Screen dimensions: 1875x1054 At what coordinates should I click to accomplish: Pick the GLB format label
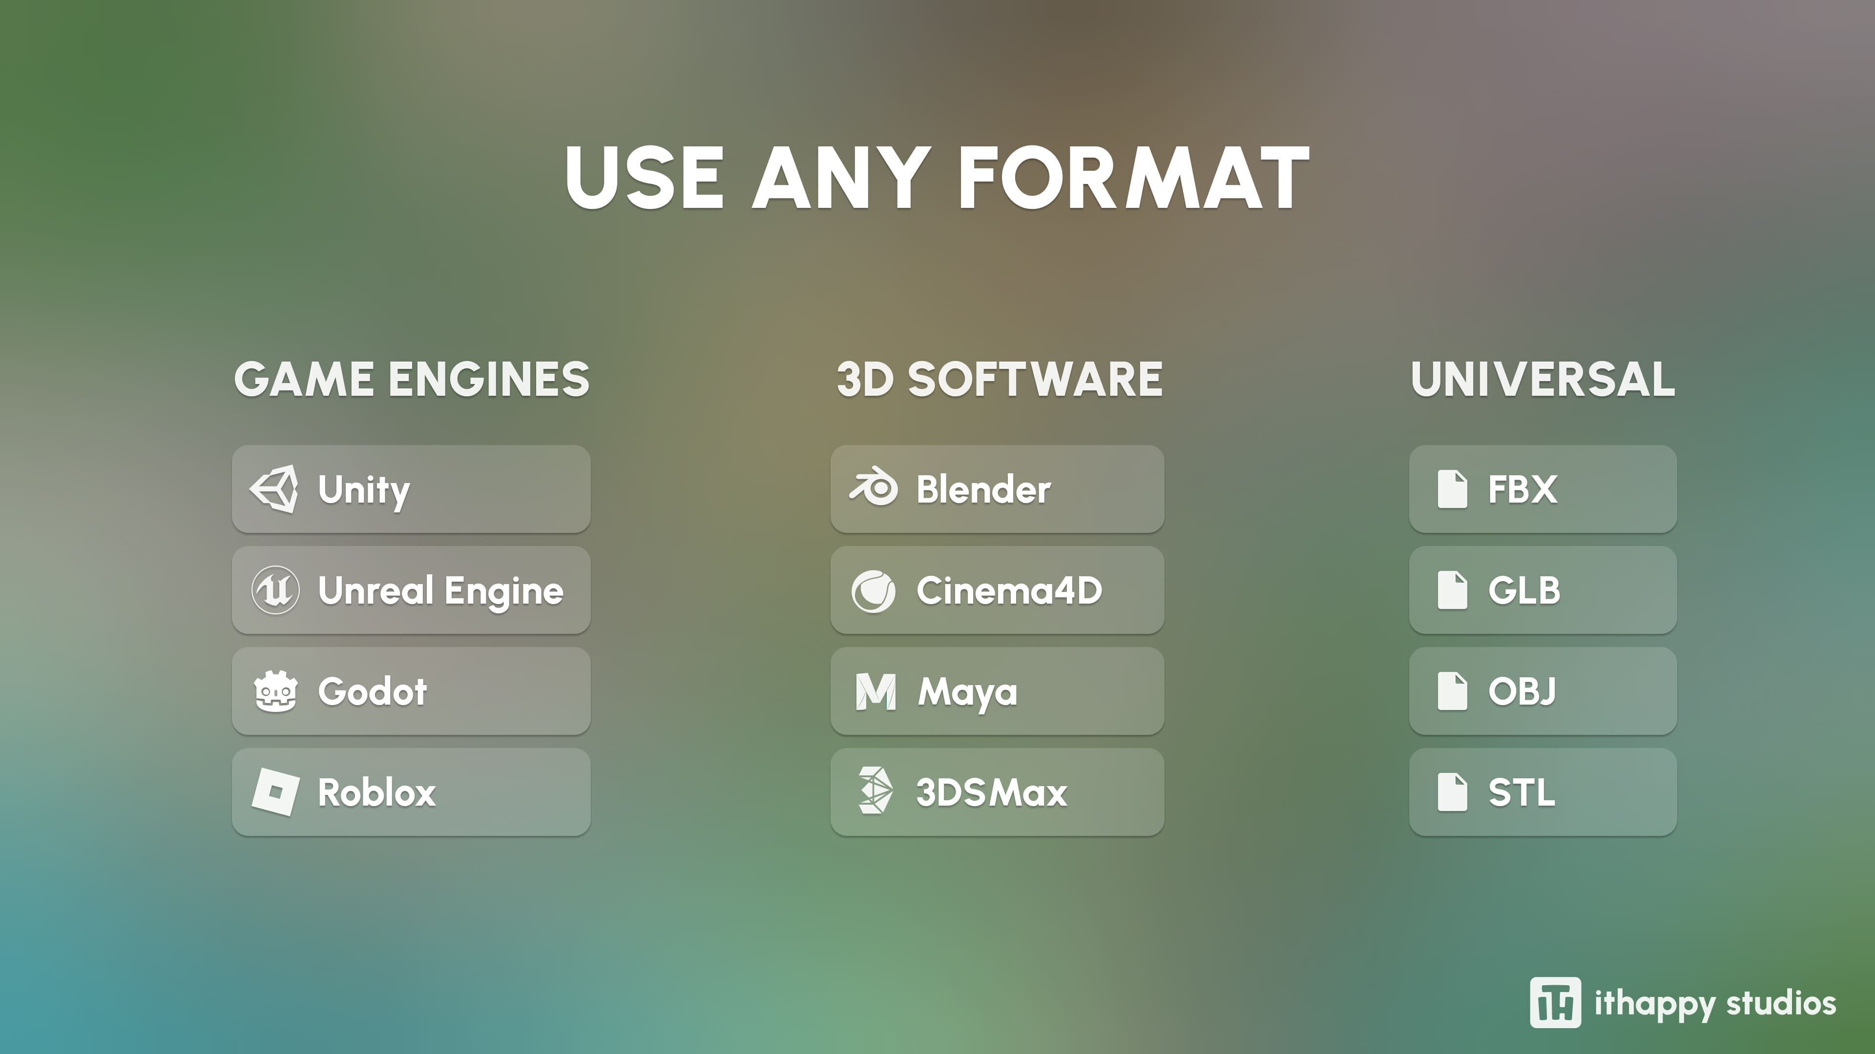pos(1524,590)
